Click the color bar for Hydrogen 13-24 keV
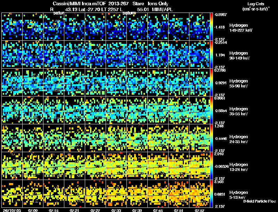278x212 pixels. pos(211,166)
